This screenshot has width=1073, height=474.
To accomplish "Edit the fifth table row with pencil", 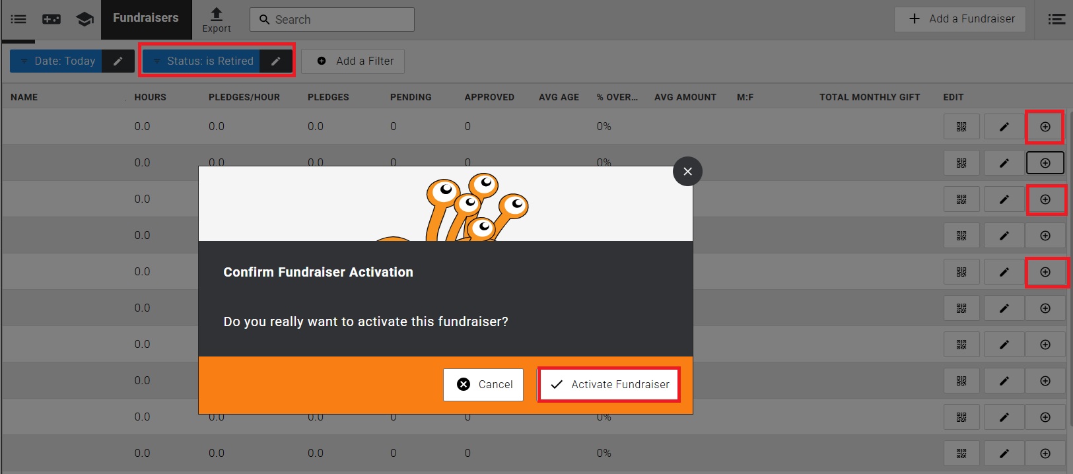I will tap(1004, 272).
